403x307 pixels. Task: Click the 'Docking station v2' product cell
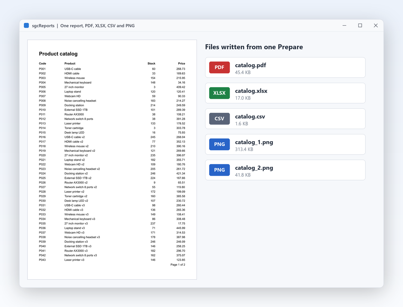pyautogui.click(x=76, y=174)
